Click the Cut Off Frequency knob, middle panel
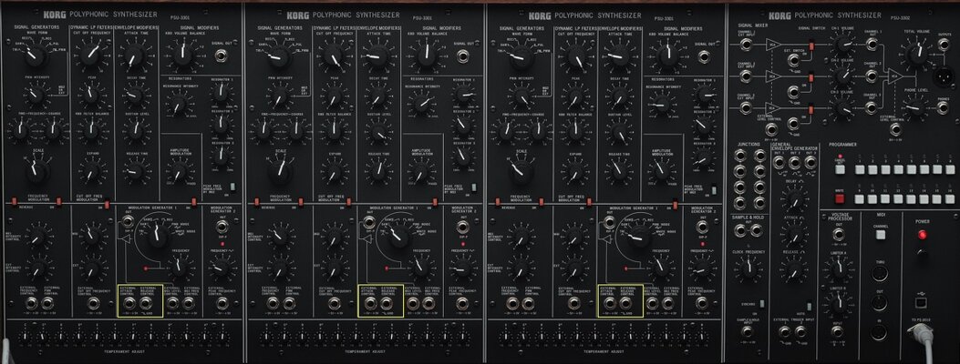The height and width of the screenshot is (364, 960). click(334, 56)
